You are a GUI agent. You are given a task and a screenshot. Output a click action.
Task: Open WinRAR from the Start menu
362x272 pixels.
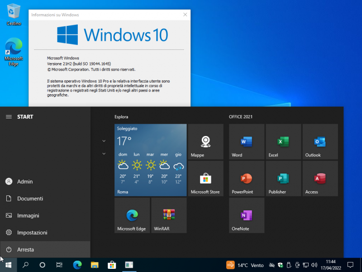coord(168,215)
